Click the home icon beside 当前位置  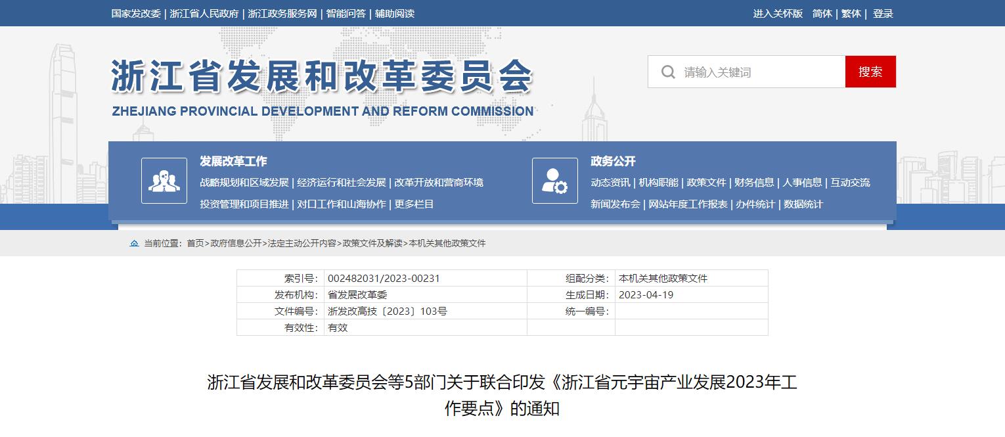coord(134,243)
